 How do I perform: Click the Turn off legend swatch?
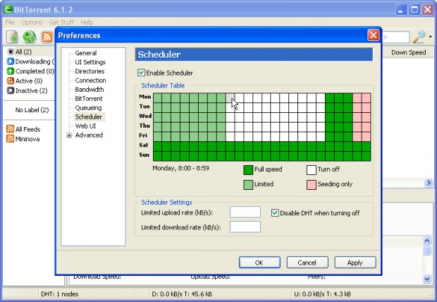coord(312,170)
